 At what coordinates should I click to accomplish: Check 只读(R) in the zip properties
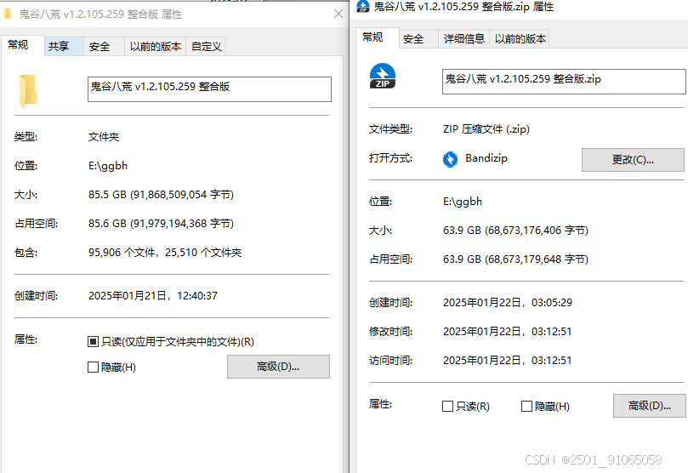click(447, 406)
